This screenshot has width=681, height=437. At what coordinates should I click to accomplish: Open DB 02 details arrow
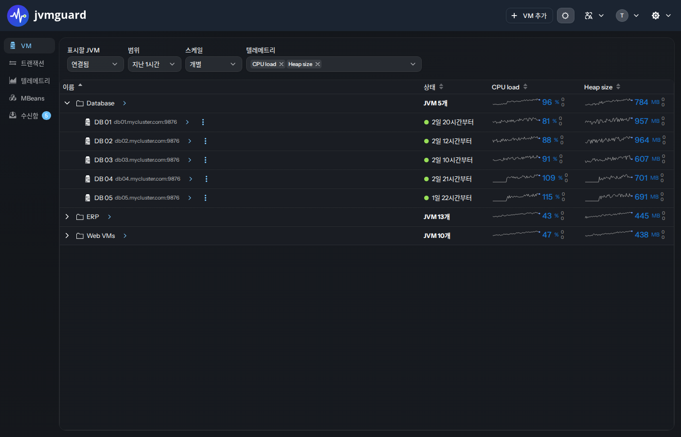(x=190, y=141)
